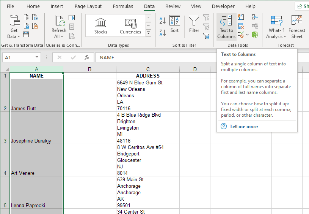Click the Reapply filter icon

[206, 27]
